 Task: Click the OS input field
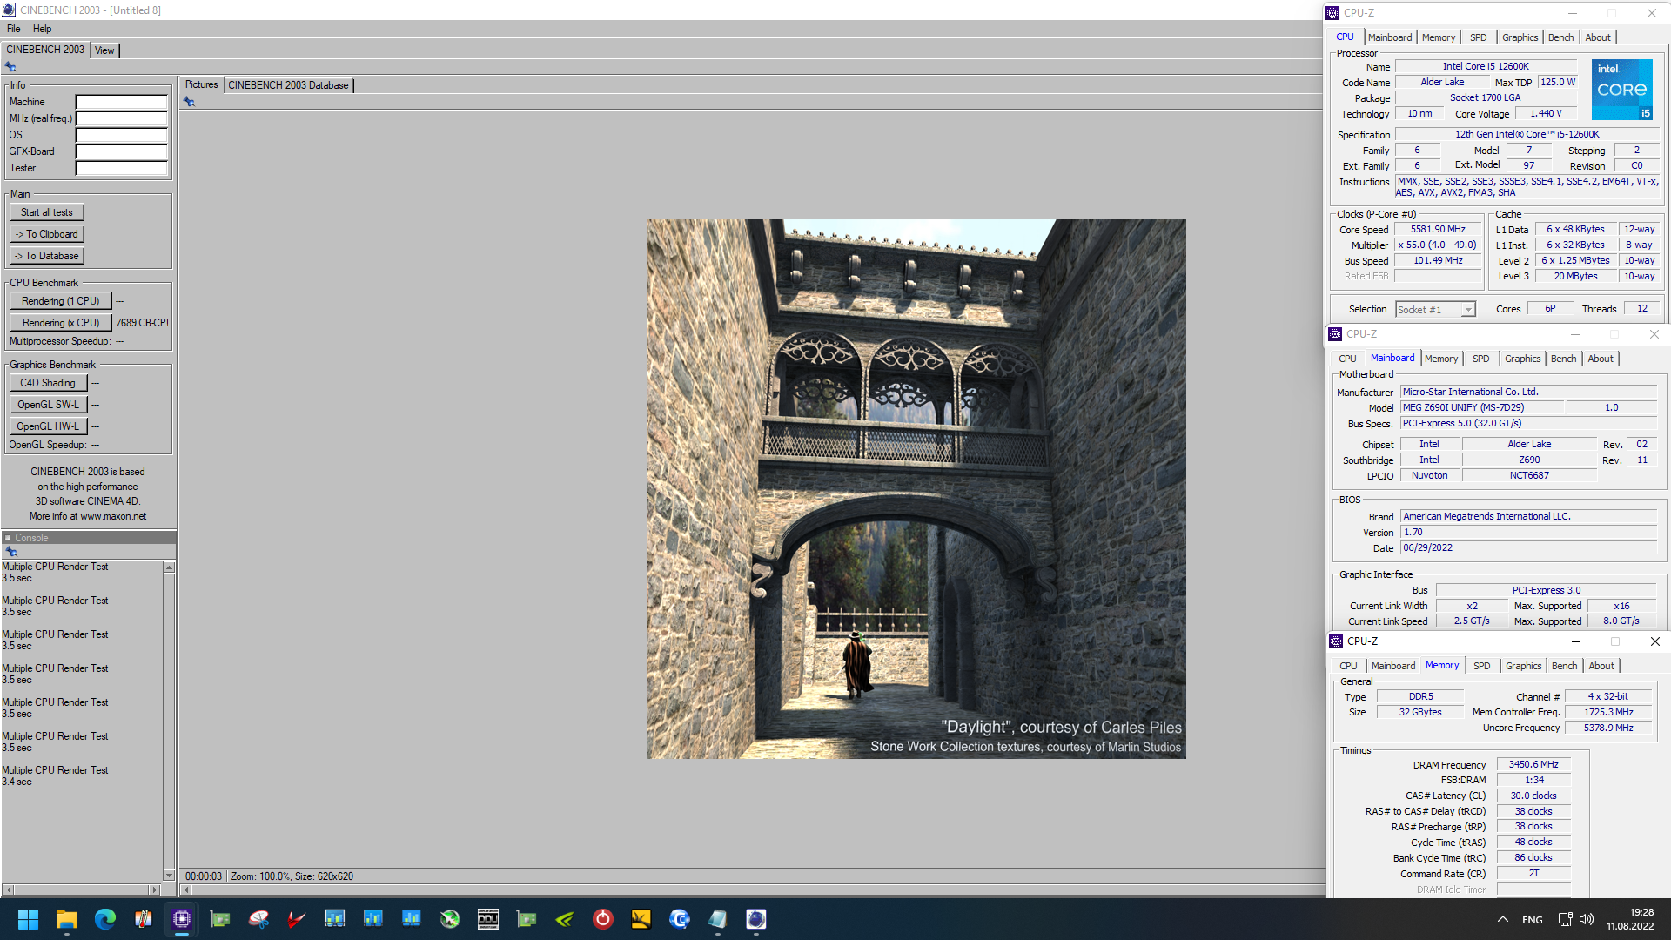121,135
